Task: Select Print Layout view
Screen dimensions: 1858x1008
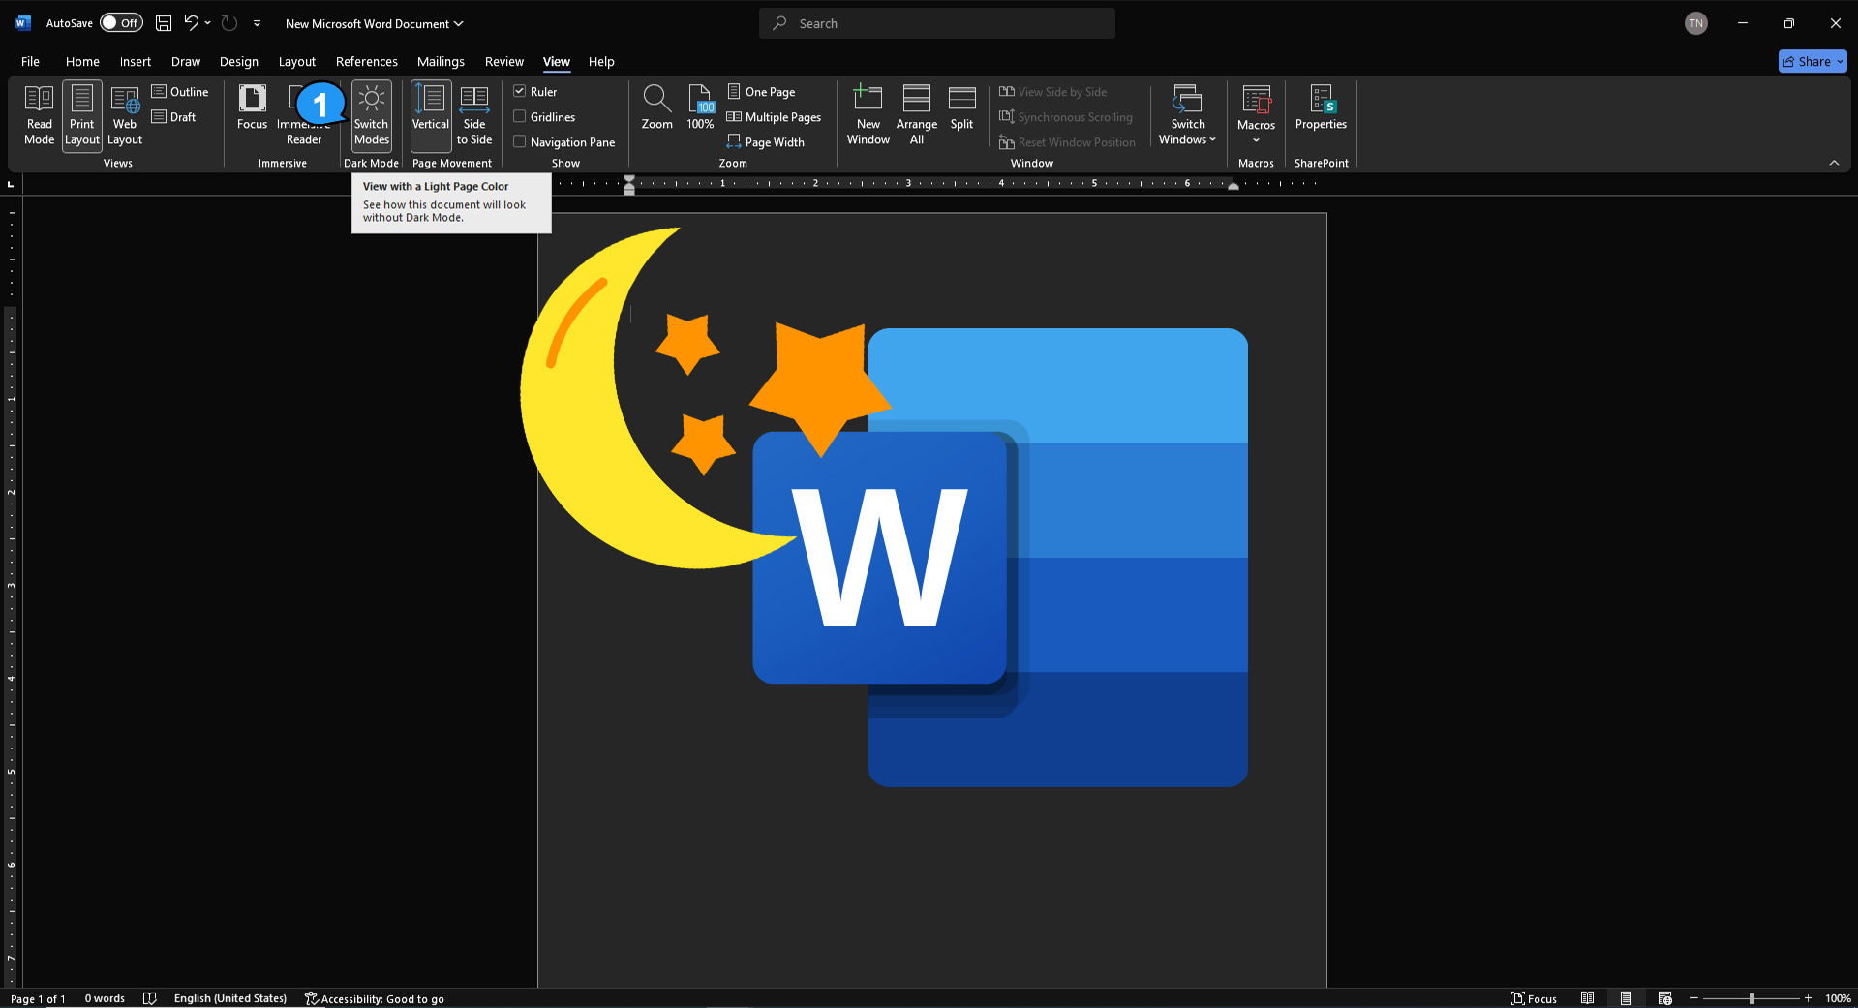Action: [x=82, y=115]
